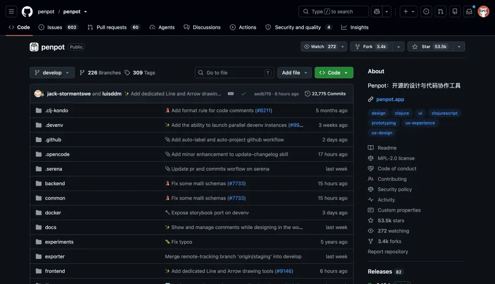Open the Copilot chat icon
This screenshot has width=495, height=284.
(x=377, y=11)
